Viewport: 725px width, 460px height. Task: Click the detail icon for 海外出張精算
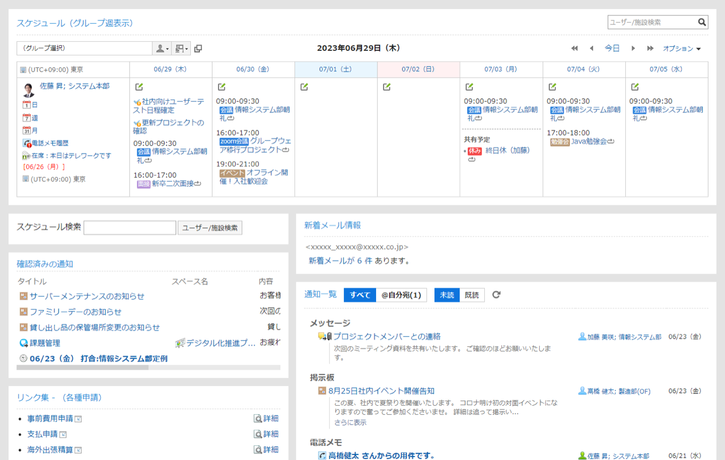(258, 450)
